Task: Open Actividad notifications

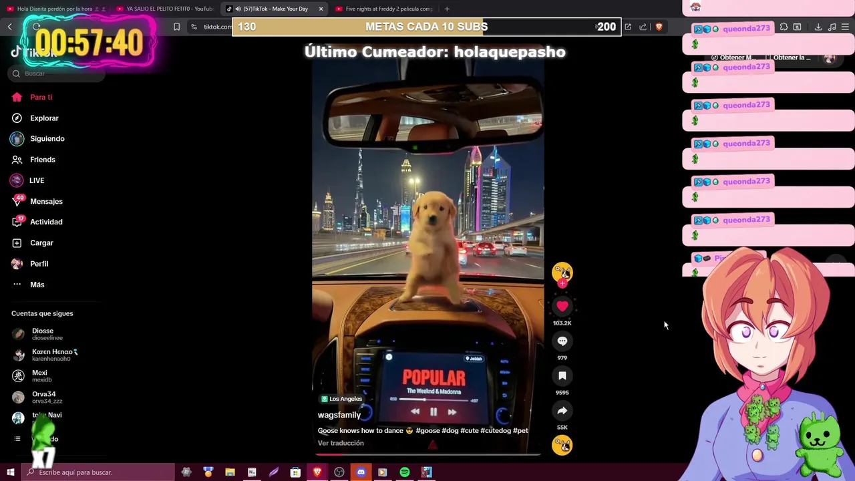Action: [37, 222]
